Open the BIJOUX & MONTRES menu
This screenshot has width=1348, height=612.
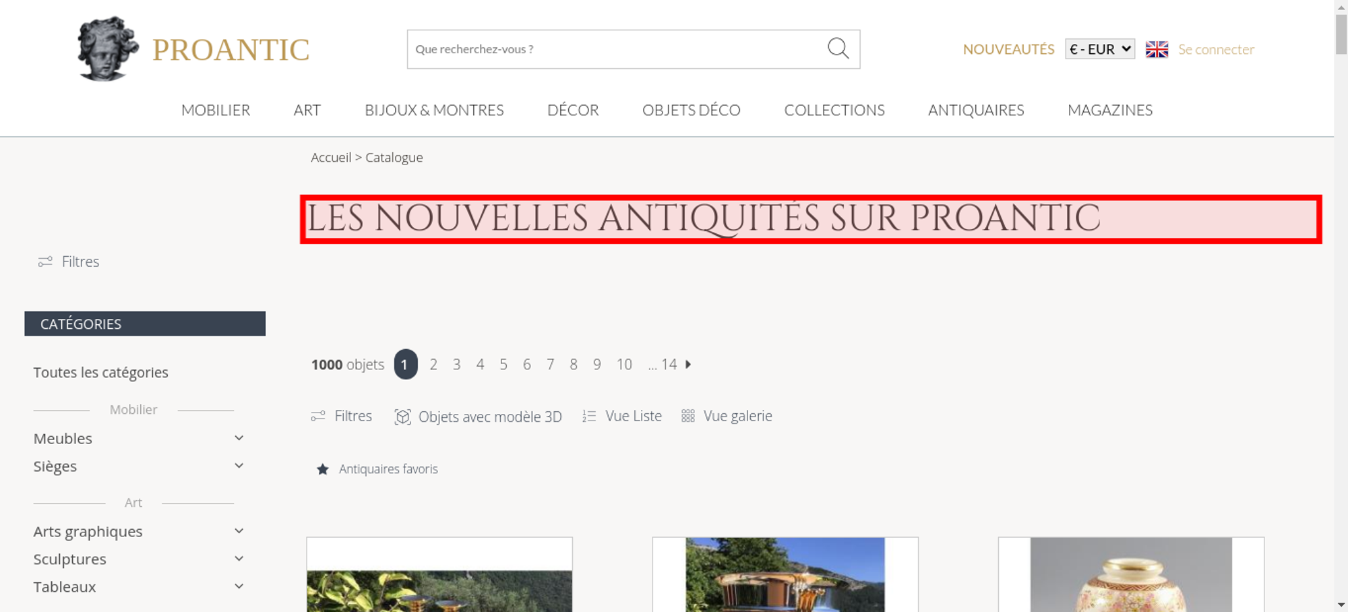pyautogui.click(x=434, y=110)
